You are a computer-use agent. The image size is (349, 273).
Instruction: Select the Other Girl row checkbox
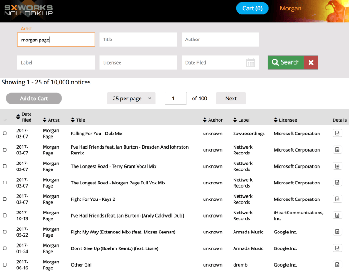pos(5,265)
